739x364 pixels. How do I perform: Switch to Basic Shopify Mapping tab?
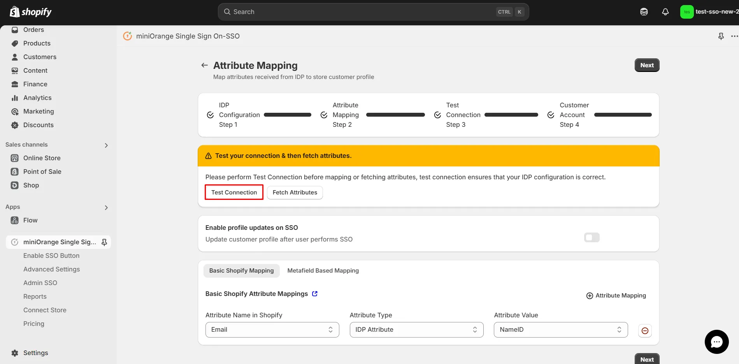241,271
